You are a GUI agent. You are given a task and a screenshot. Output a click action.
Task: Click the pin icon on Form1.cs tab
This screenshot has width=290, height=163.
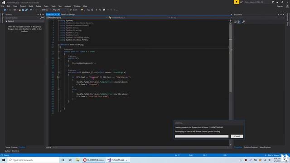click(x=56, y=14)
